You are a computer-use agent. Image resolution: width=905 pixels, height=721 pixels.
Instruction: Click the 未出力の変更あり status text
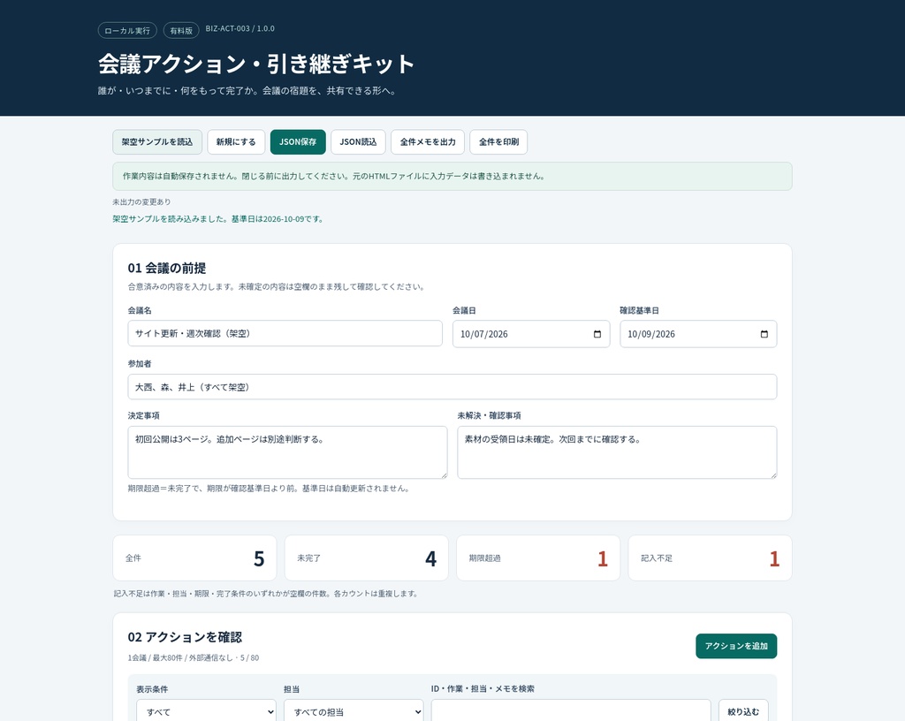141,201
